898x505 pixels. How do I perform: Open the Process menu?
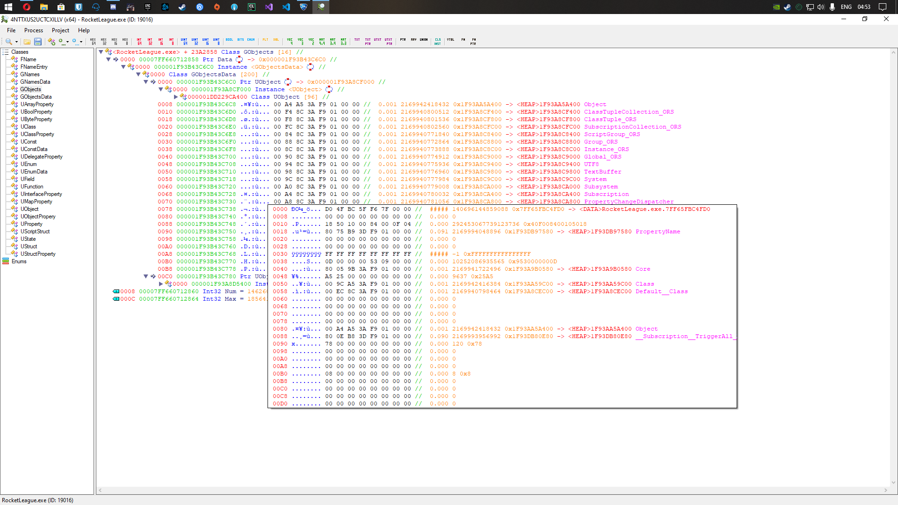tap(33, 30)
